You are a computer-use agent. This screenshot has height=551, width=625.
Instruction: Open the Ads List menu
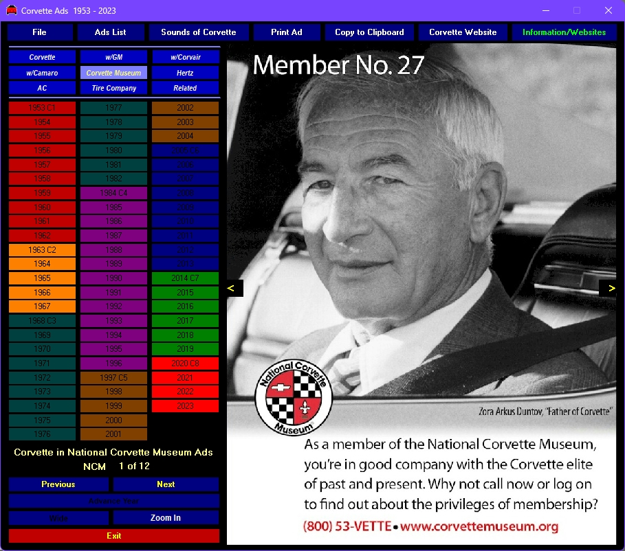click(111, 32)
